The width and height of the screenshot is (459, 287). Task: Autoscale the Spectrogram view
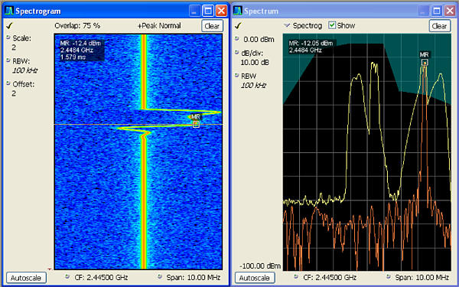click(26, 278)
